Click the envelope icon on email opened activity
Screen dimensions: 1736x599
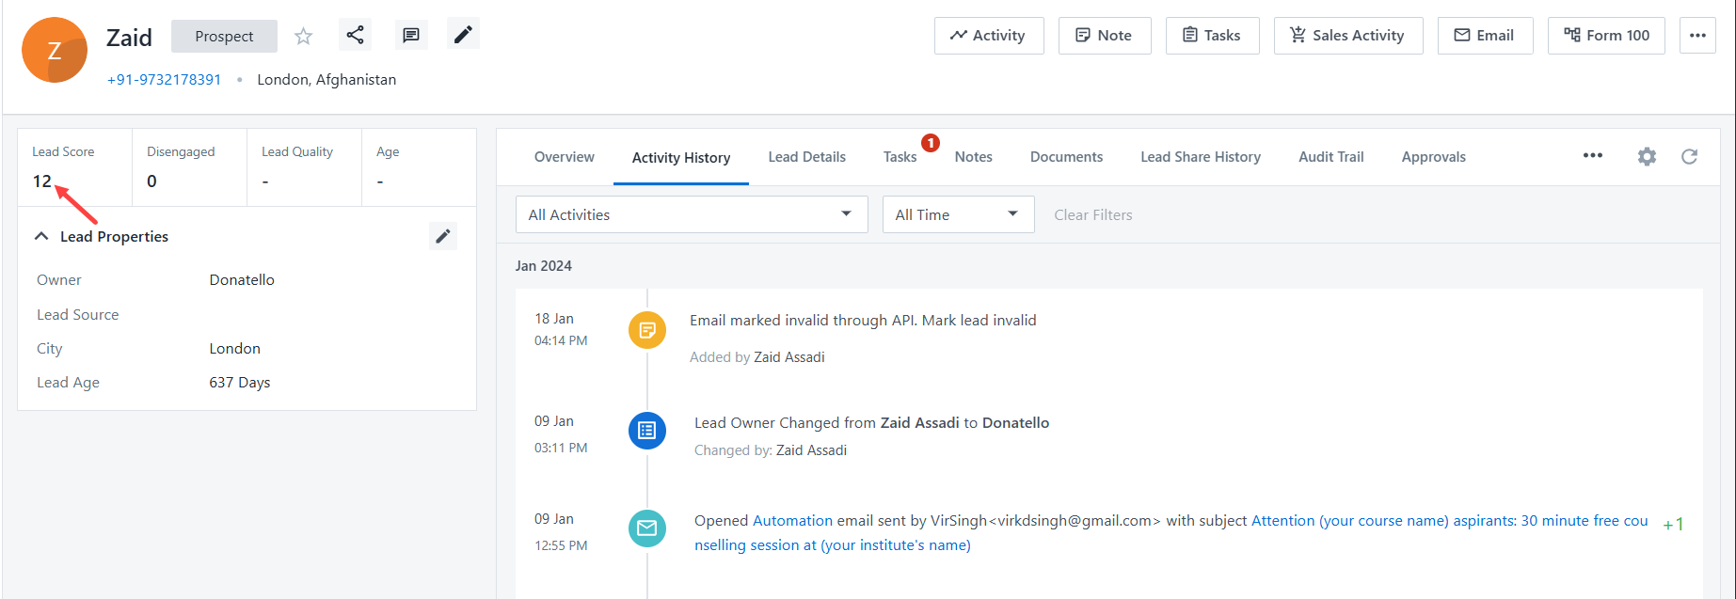point(647,528)
